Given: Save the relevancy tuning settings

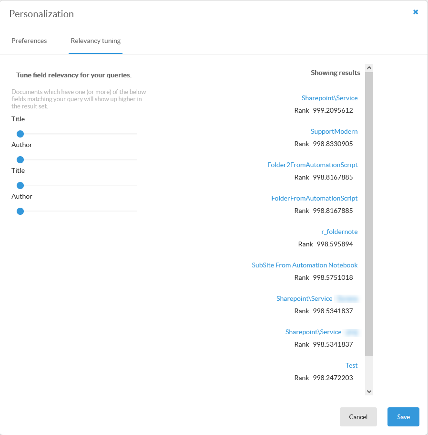Looking at the screenshot, I should click(x=403, y=417).
